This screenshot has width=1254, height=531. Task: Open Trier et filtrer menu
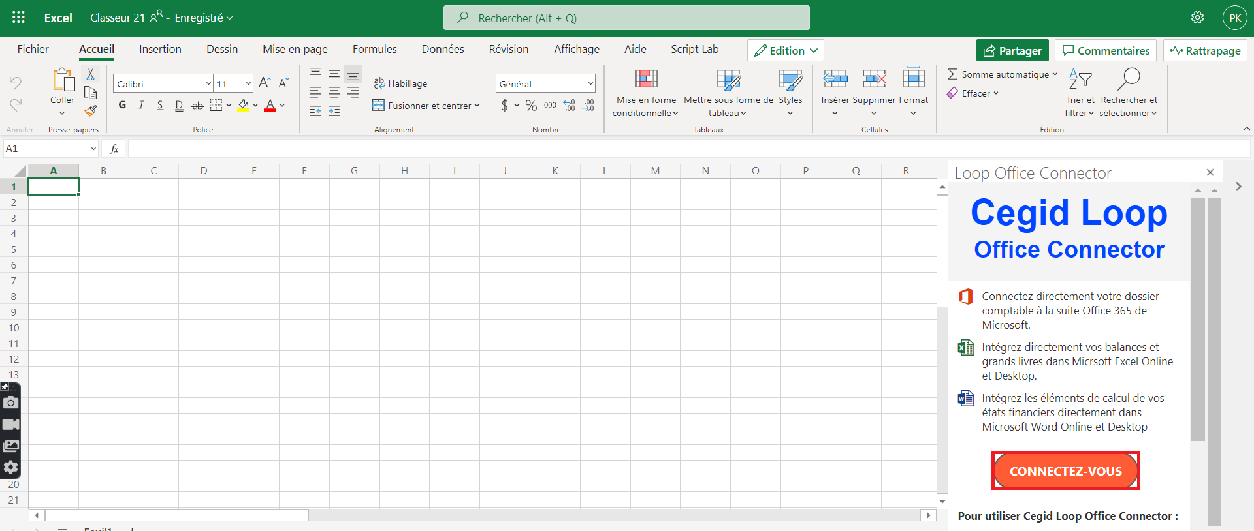tap(1080, 93)
